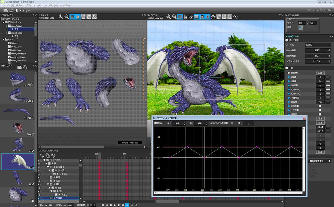Screen dimensions: 334x207
Task: Open 編集(E) menu
Action: tap(20, 5)
